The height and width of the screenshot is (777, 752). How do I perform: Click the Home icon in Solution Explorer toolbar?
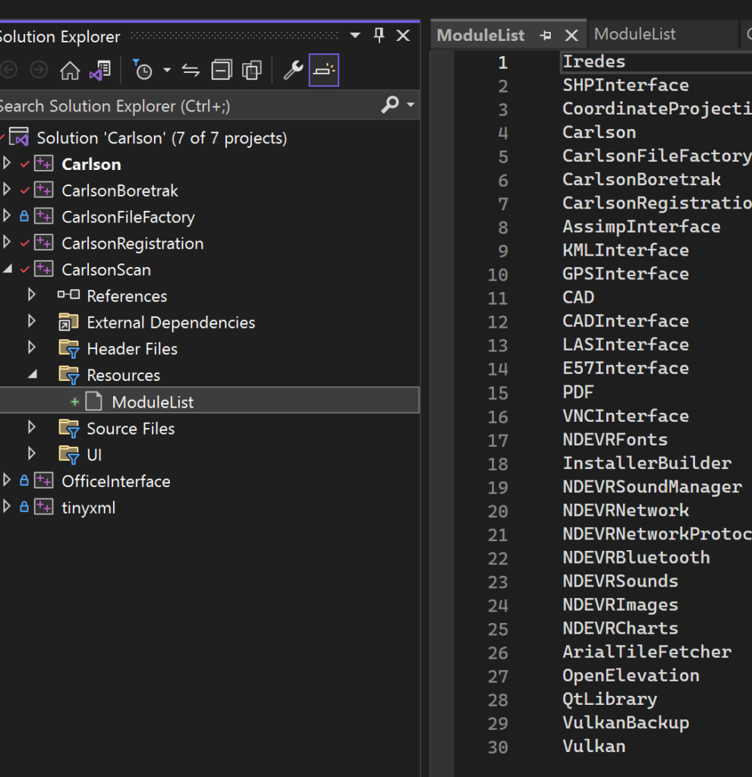pyautogui.click(x=69, y=70)
